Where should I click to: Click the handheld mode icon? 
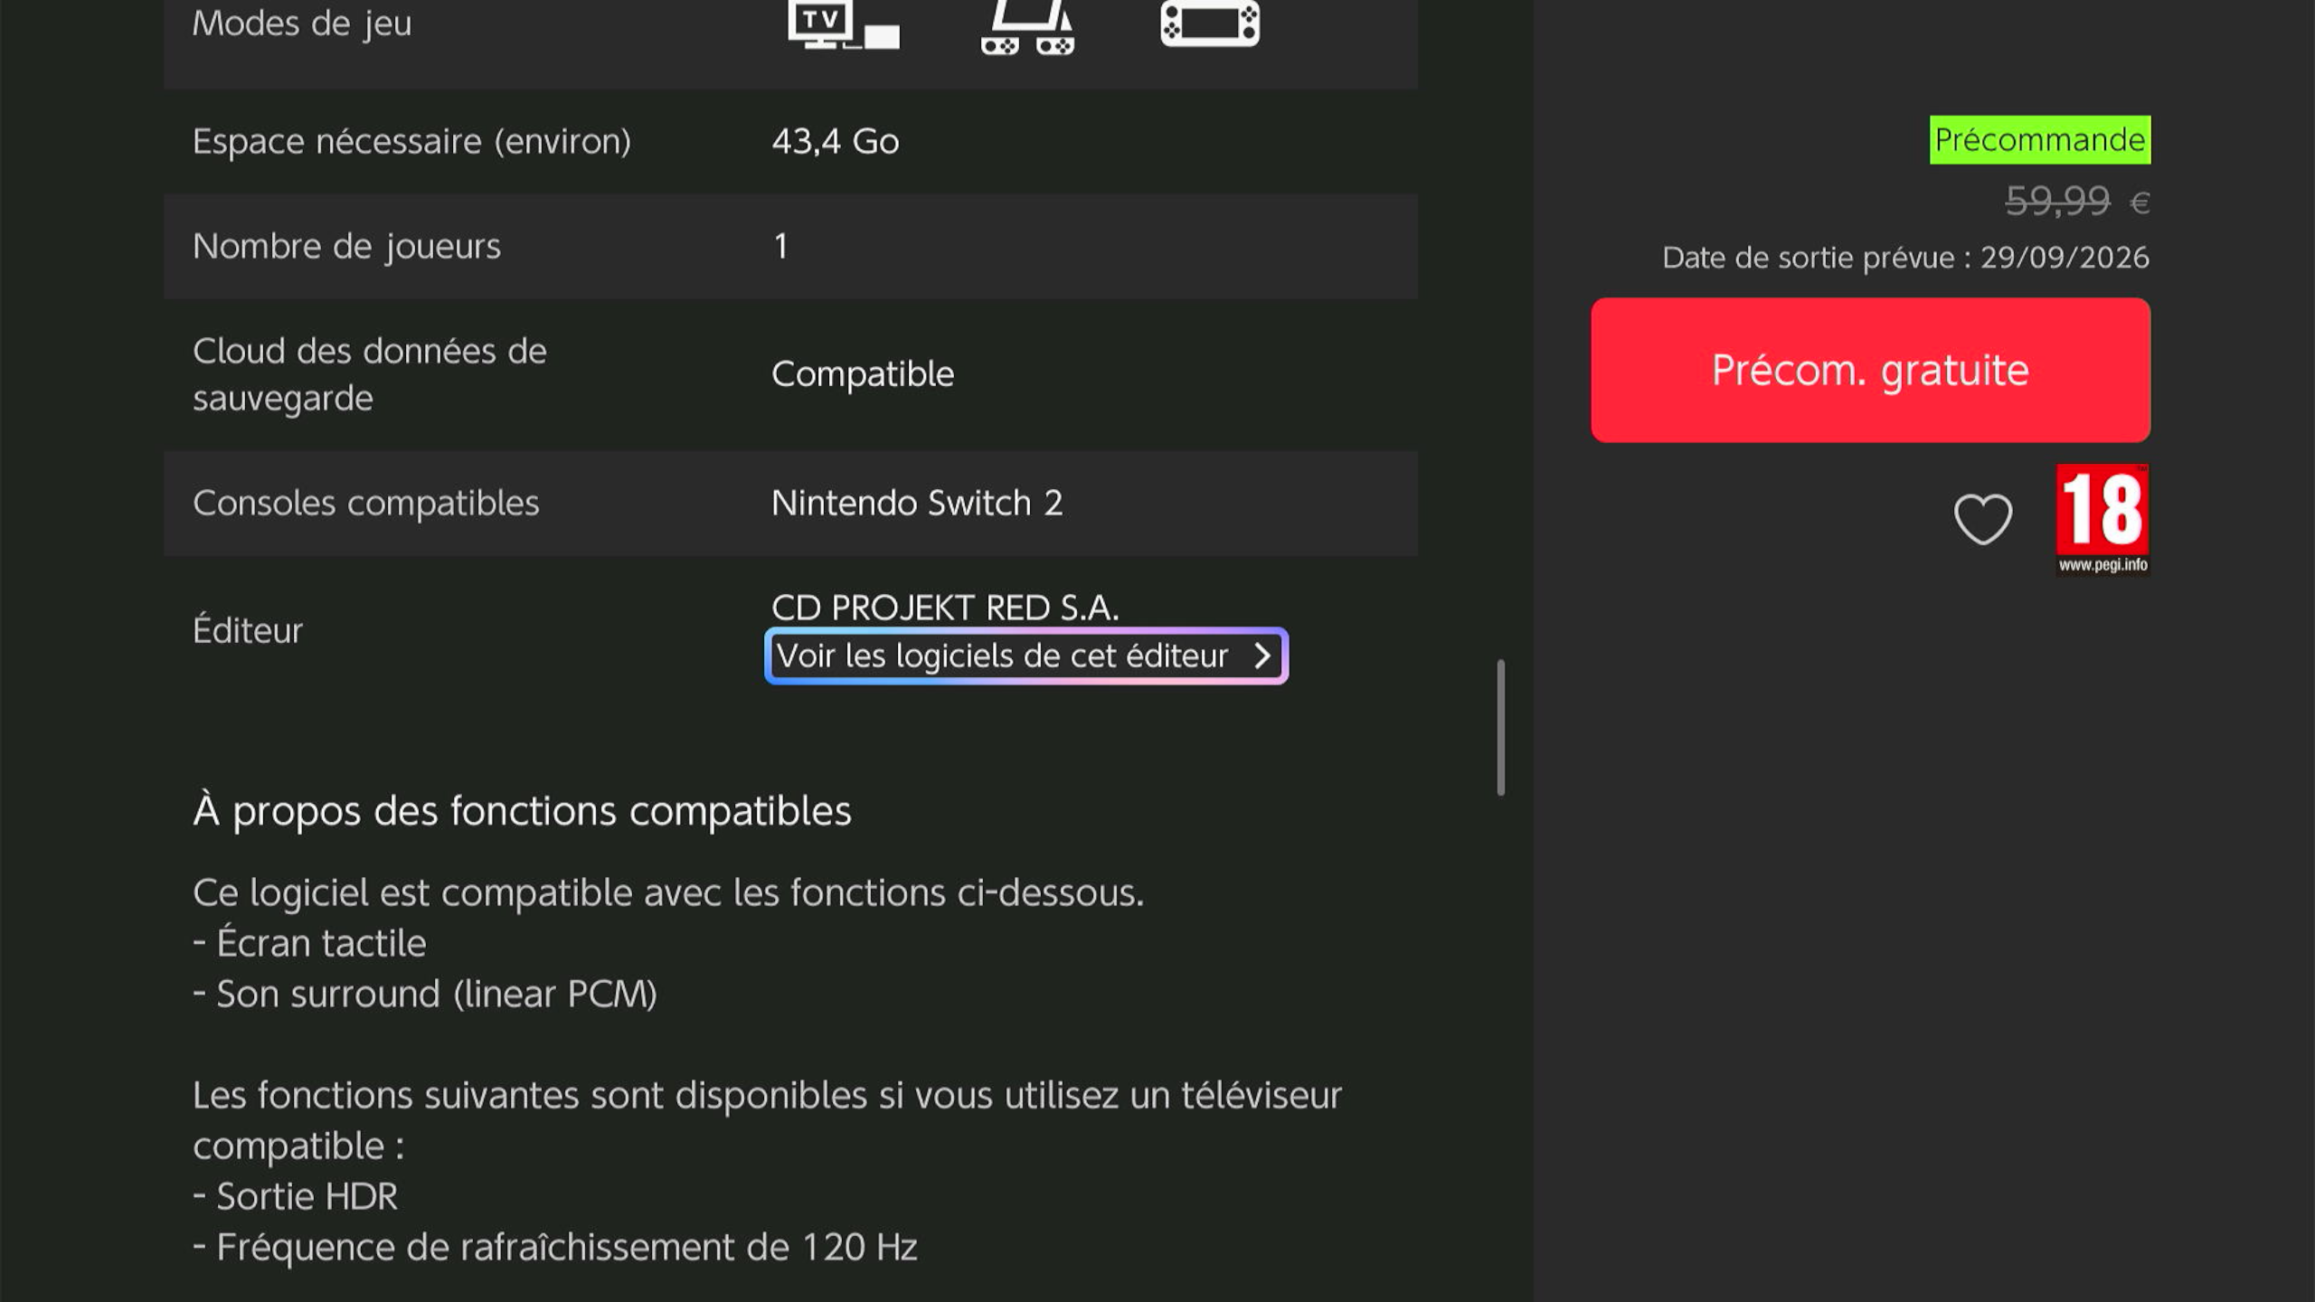[x=1210, y=23]
